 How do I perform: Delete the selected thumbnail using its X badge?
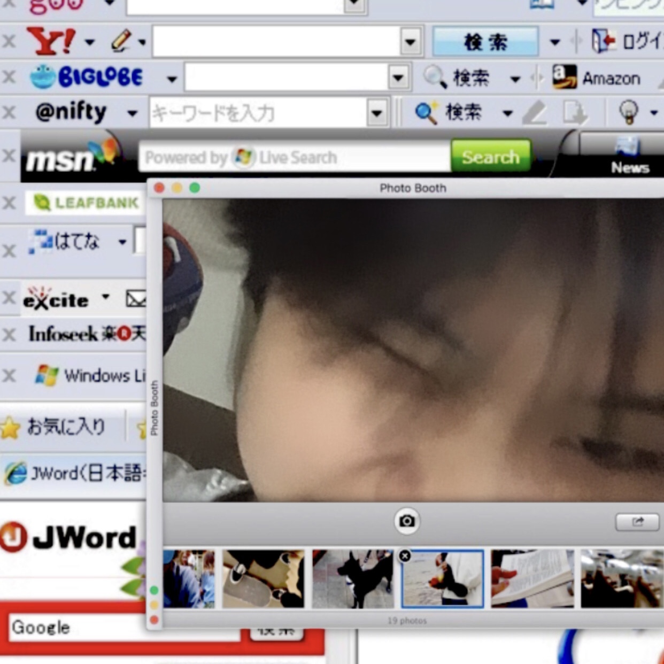coord(405,556)
